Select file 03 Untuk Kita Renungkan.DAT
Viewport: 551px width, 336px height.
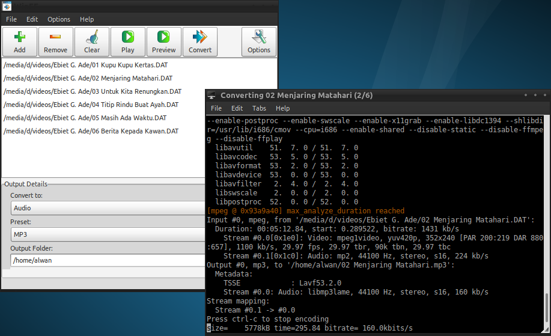pos(93,91)
